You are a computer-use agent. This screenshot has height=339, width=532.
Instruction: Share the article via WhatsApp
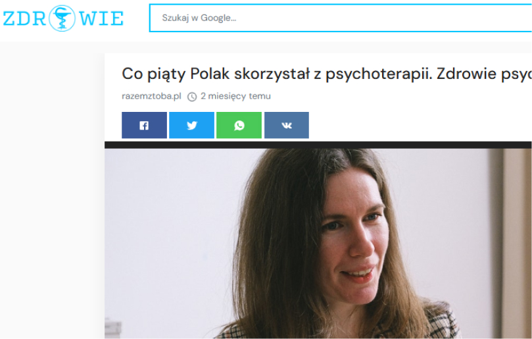tap(239, 125)
